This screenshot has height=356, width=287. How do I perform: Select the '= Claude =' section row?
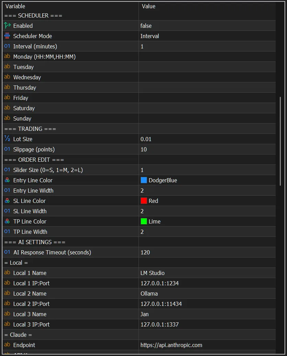pyautogui.click(x=139, y=335)
